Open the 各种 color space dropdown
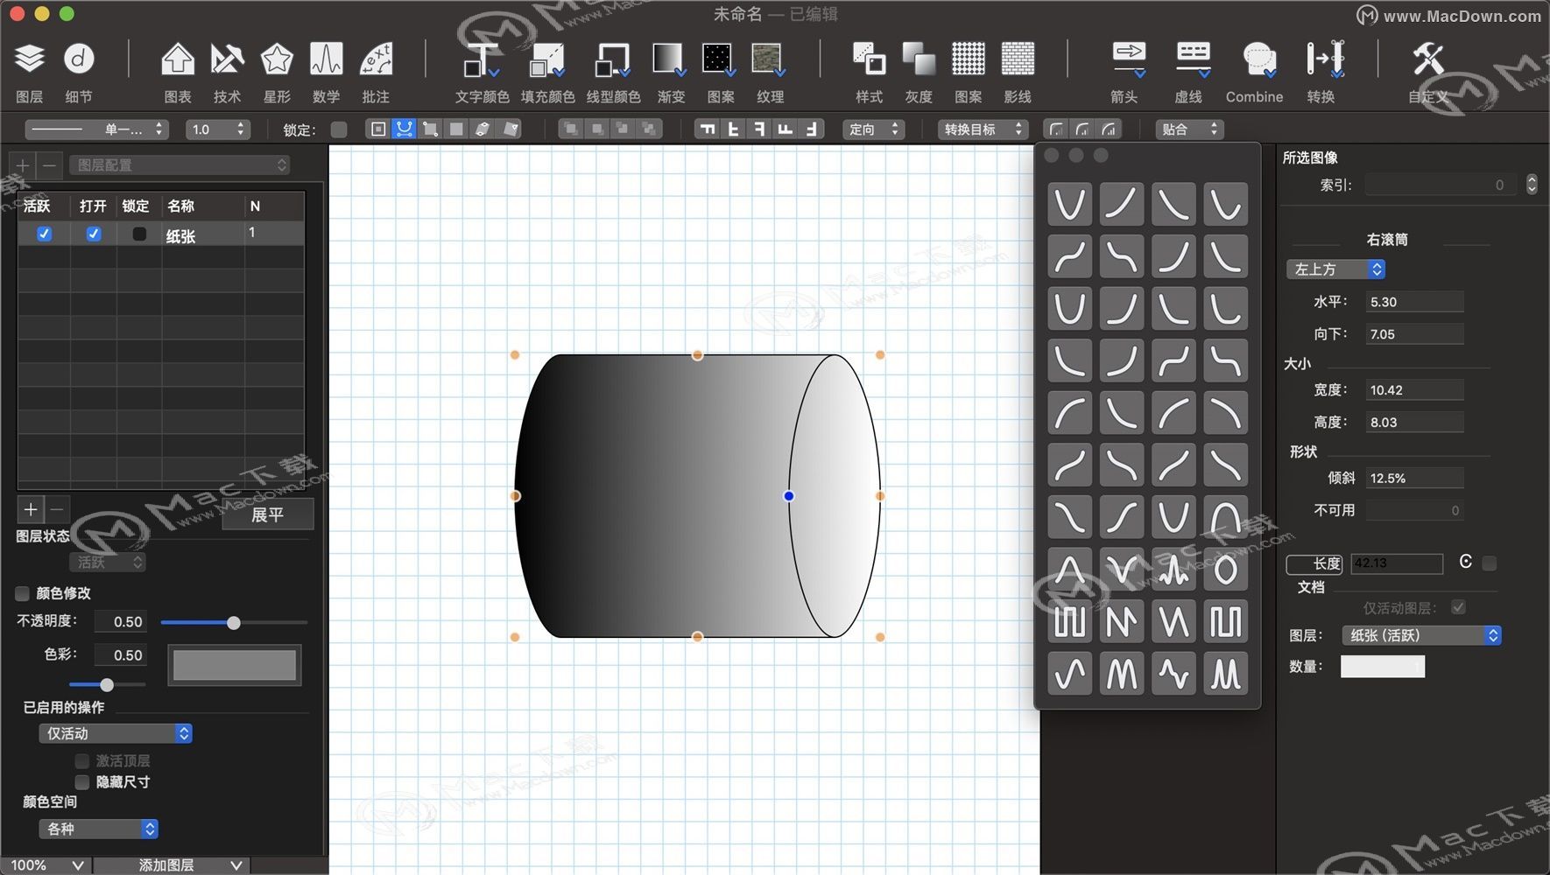 point(98,829)
